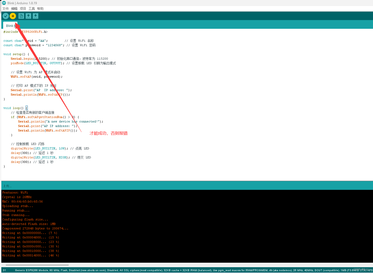The height and width of the screenshot is (273, 373).
Task: Open the 工具 menu to access board settings
Action: 31,8
